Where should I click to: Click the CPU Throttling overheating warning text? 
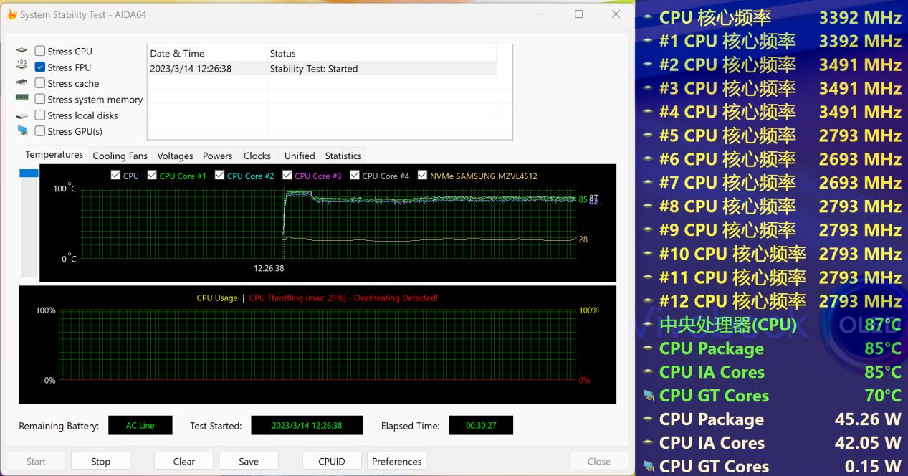click(343, 298)
